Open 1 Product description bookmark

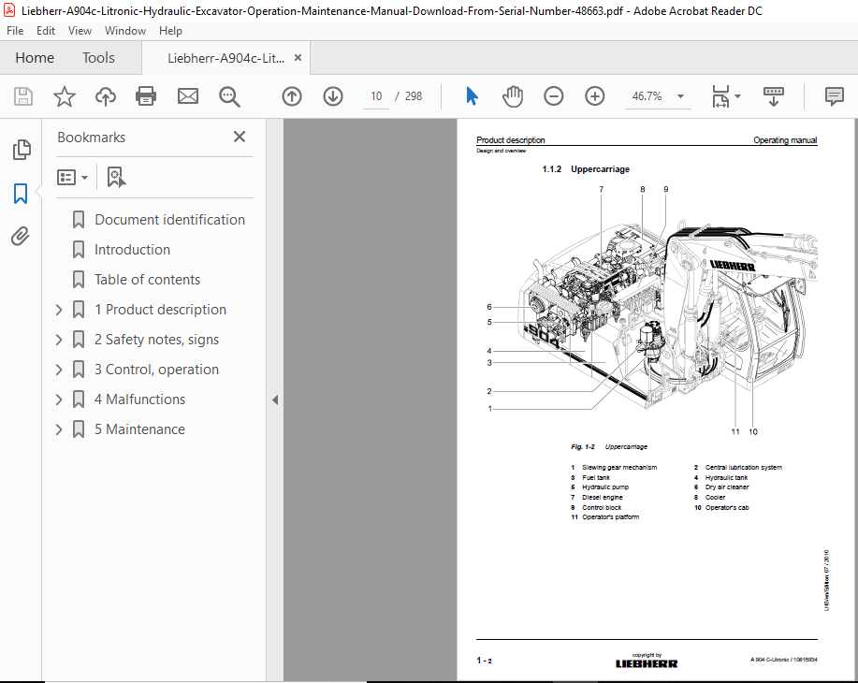[160, 310]
